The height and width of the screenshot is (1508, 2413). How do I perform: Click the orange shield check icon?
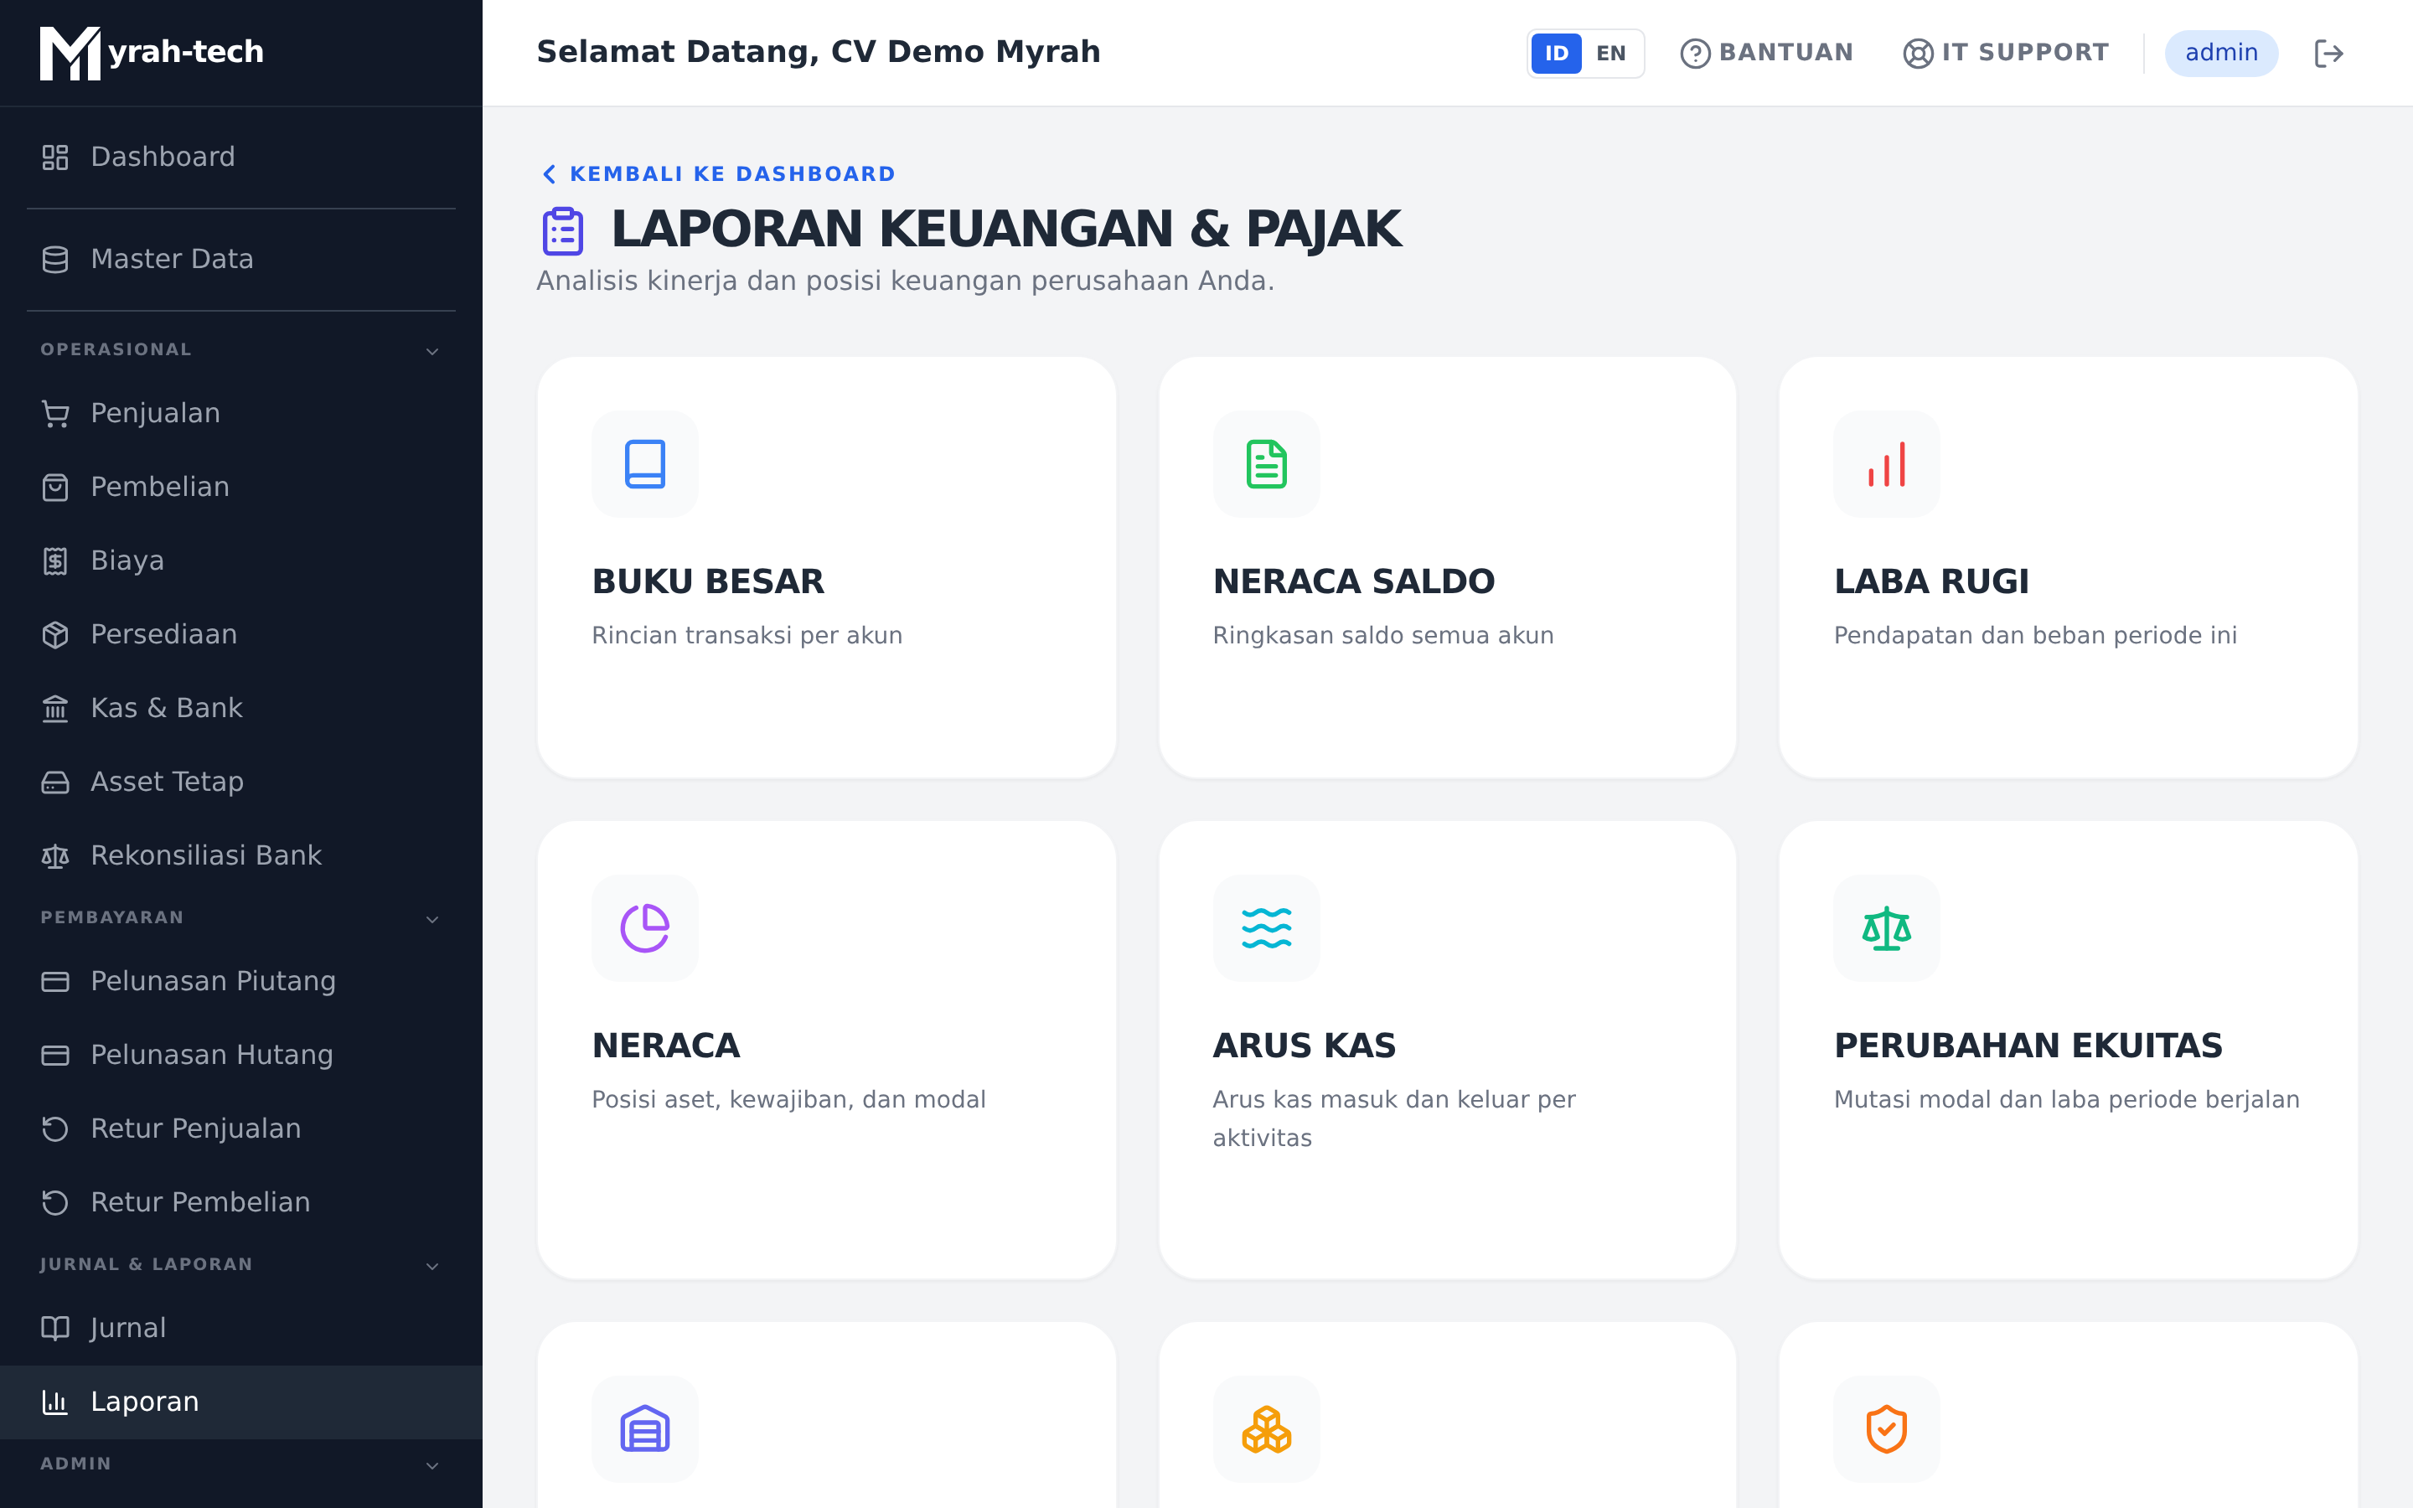tap(1887, 1429)
